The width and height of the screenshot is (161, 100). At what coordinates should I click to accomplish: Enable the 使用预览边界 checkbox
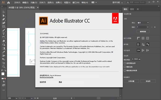[125, 63]
